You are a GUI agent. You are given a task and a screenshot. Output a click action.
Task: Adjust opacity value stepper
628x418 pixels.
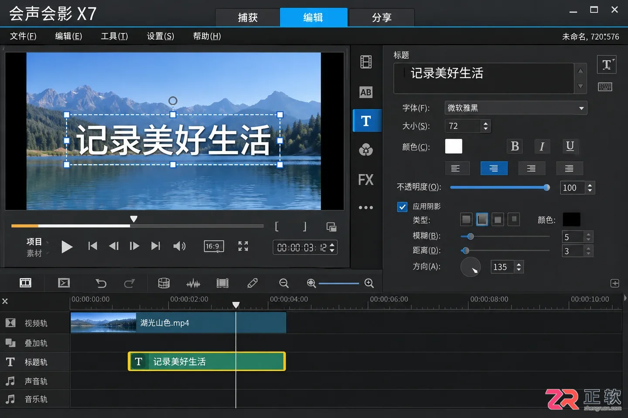590,188
